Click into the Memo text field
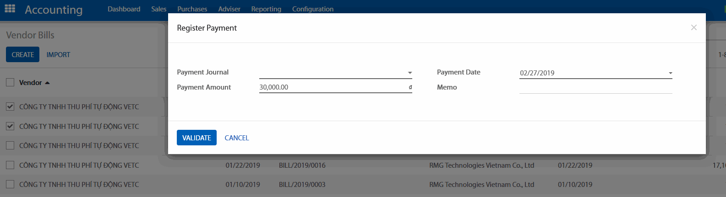This screenshot has width=726, height=197. [595, 88]
